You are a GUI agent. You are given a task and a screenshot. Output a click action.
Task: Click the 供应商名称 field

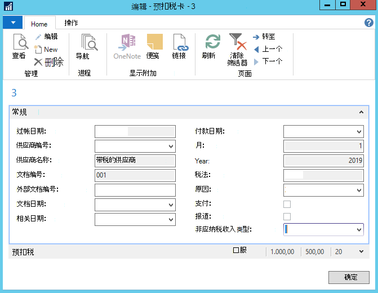135,161
